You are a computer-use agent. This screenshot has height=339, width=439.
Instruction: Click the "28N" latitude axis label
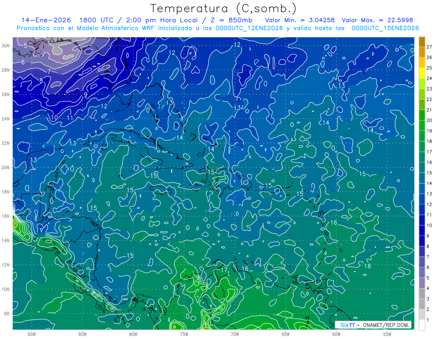(6, 70)
